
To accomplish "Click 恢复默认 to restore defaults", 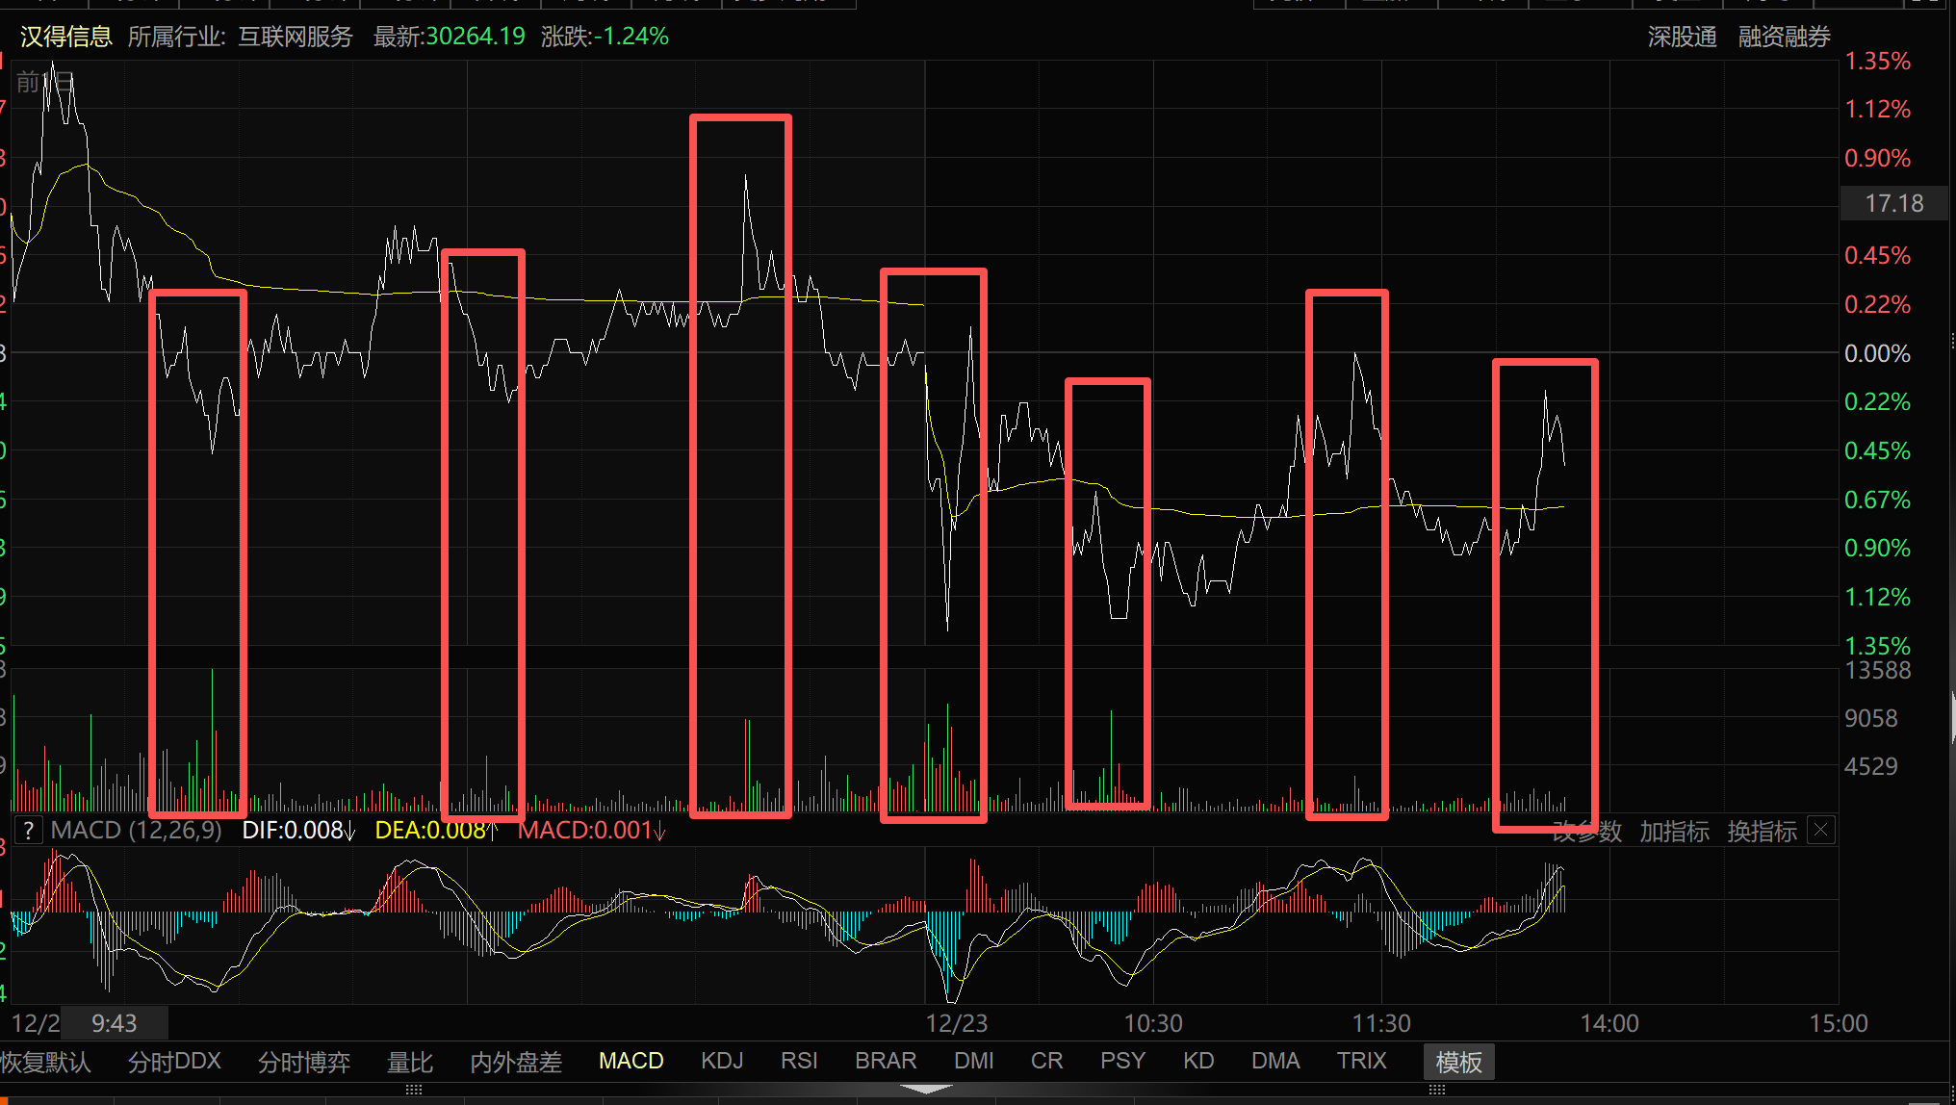I will click(46, 1062).
